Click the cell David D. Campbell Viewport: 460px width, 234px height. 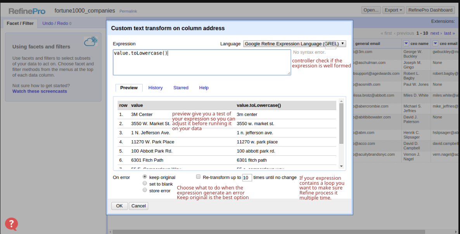tap(412, 146)
